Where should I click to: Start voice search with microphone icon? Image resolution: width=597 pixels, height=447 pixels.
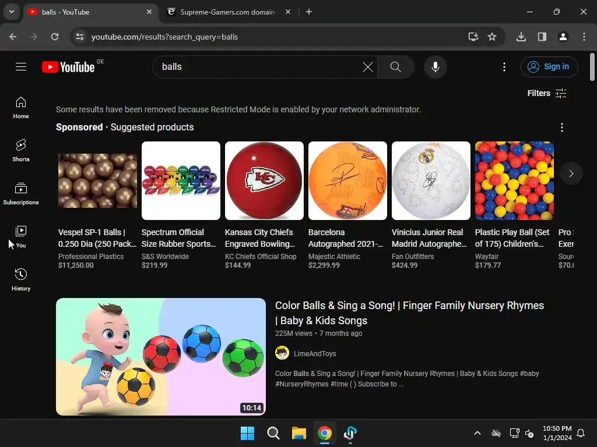click(x=435, y=67)
